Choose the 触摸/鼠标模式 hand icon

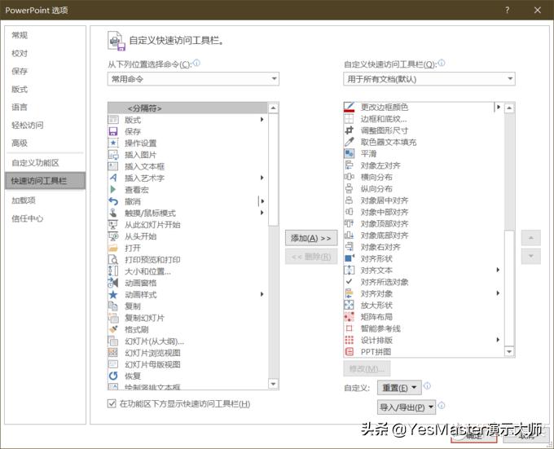[113, 213]
